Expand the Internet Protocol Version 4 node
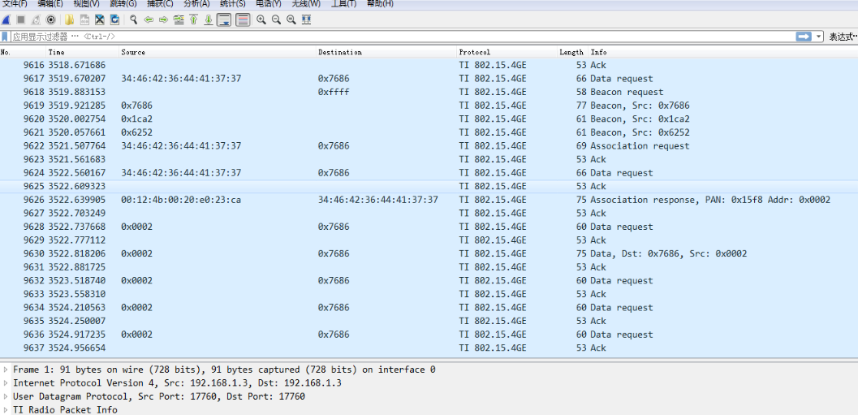This screenshot has height=415, width=858. pyautogui.click(x=6, y=383)
